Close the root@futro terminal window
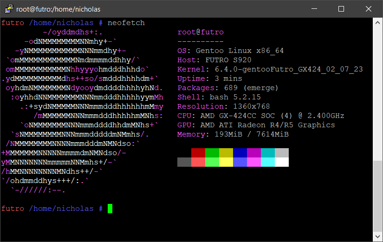 coord(368,9)
